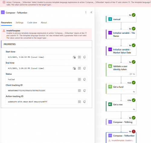
Task: Click the red error badge on Compose - ToNumber
Action: (133, 132)
